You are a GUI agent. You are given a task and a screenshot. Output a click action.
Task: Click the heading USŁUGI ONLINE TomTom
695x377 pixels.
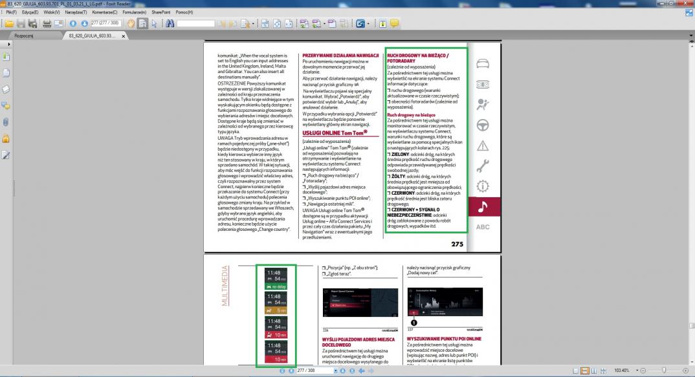(335, 133)
